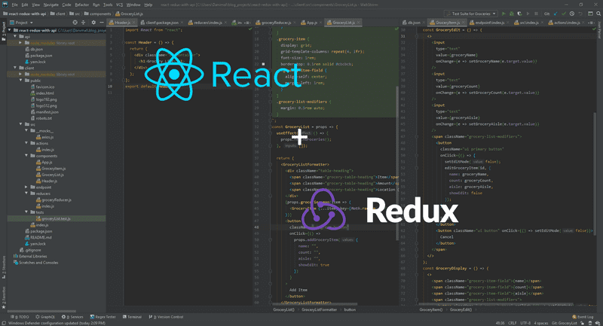The image size is (603, 326).
Task: Close the client\package.json tab
Action: tap(182, 23)
